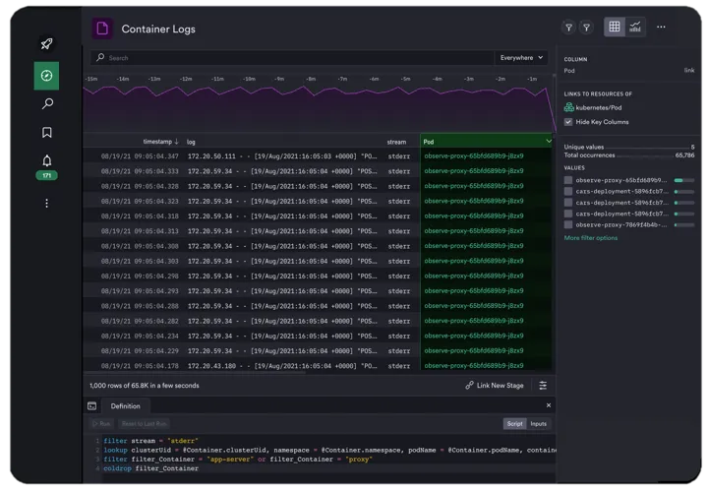Click timestamp cell 08/19/21 09:05:04.333
The image size is (708, 491).
(x=140, y=171)
